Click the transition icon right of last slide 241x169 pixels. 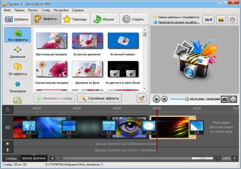click(196, 128)
